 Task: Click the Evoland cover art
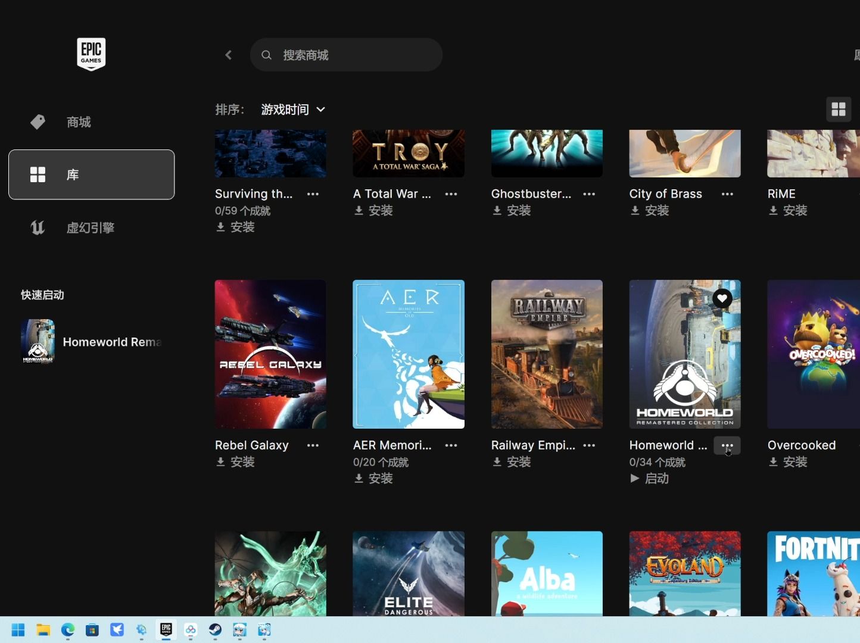pos(685,574)
